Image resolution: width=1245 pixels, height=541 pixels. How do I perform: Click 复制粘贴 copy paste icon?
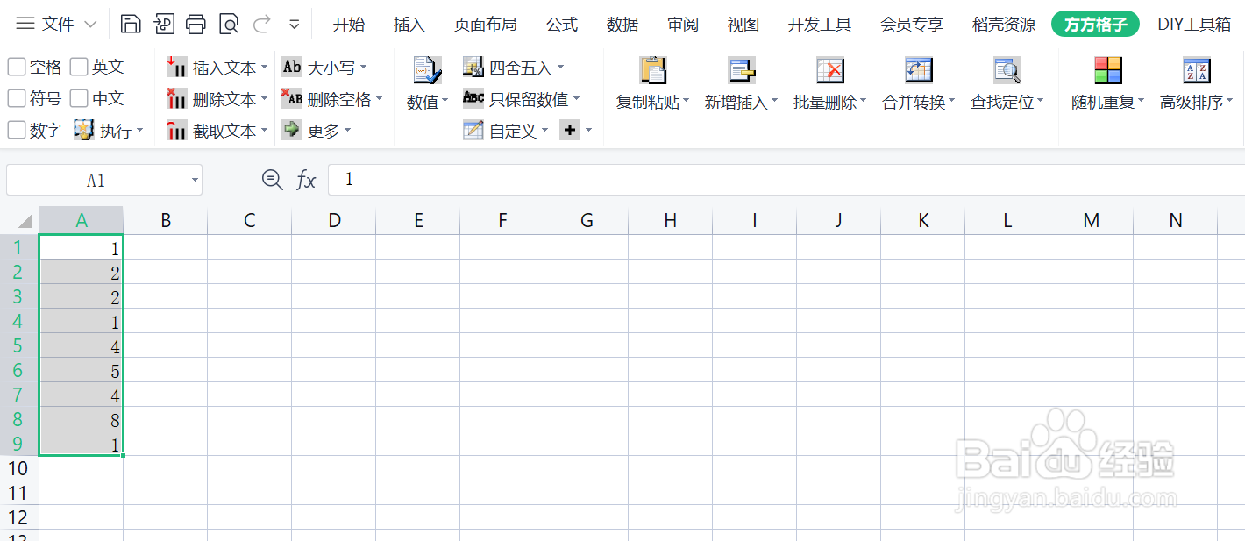coord(653,70)
